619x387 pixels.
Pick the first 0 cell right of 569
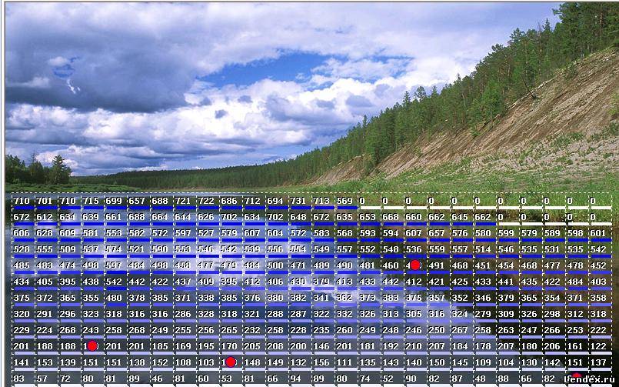pos(368,201)
